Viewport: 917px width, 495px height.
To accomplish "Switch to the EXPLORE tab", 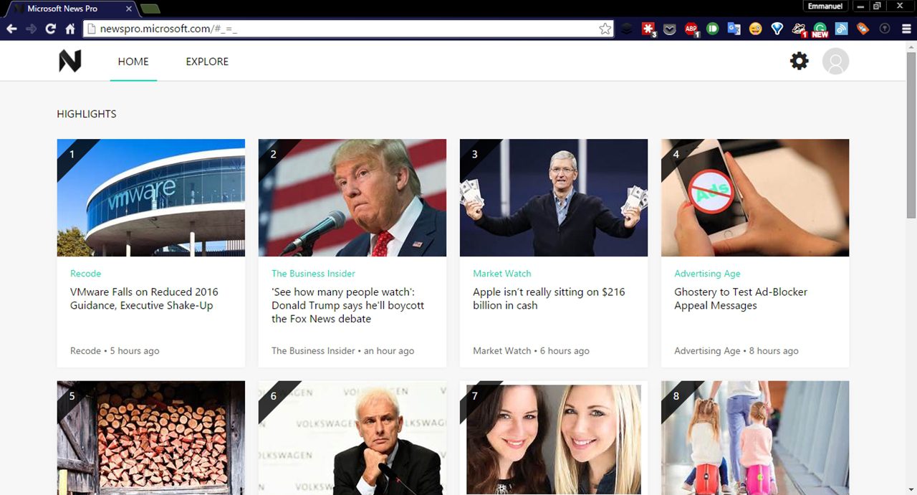I will coord(207,62).
